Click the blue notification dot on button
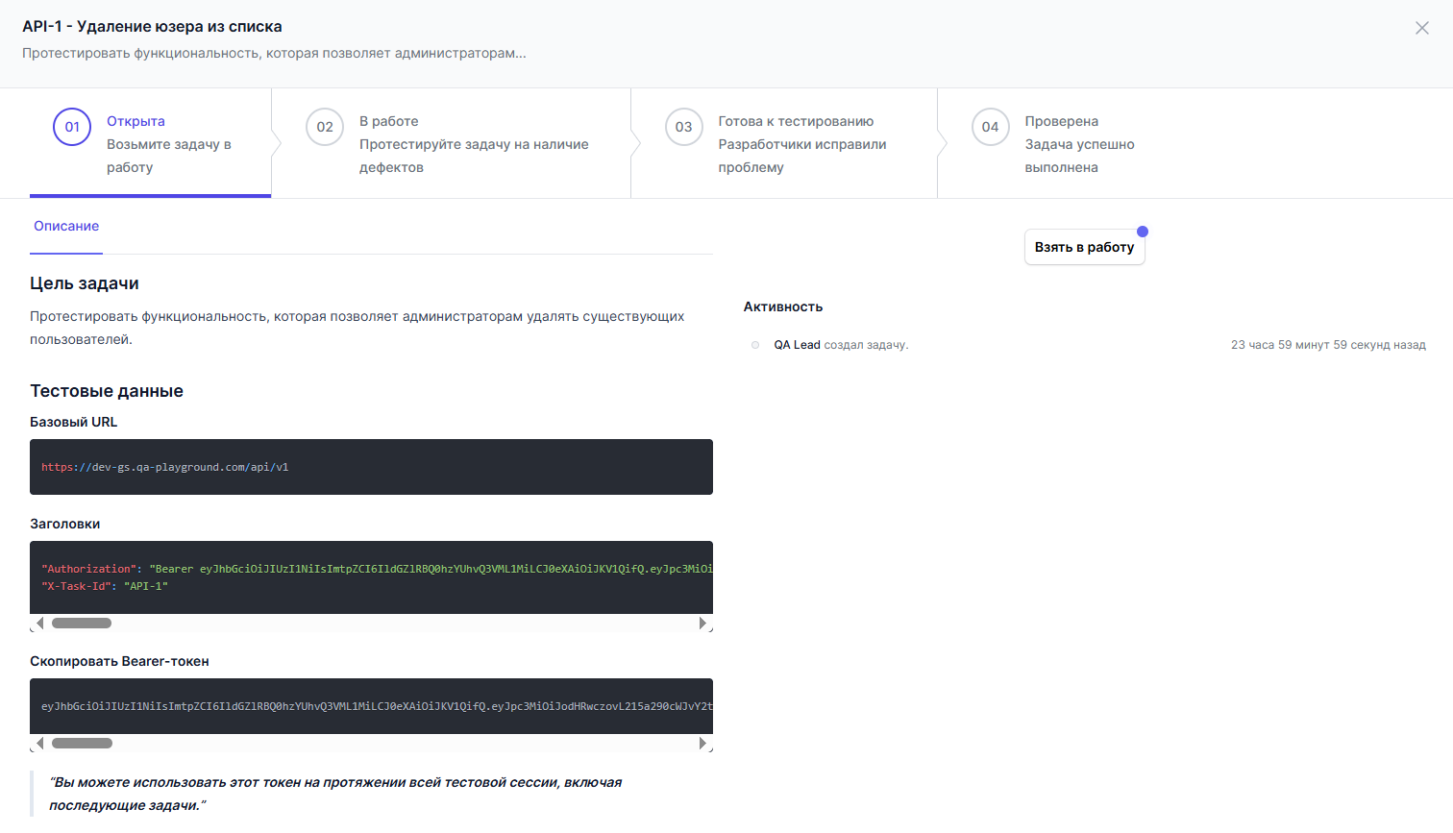 pyautogui.click(x=1143, y=232)
